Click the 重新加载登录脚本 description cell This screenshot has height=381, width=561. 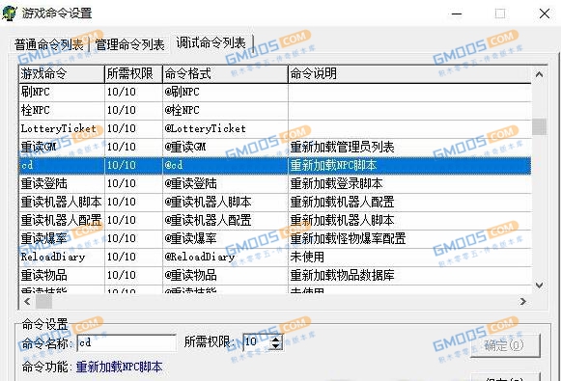coord(409,183)
